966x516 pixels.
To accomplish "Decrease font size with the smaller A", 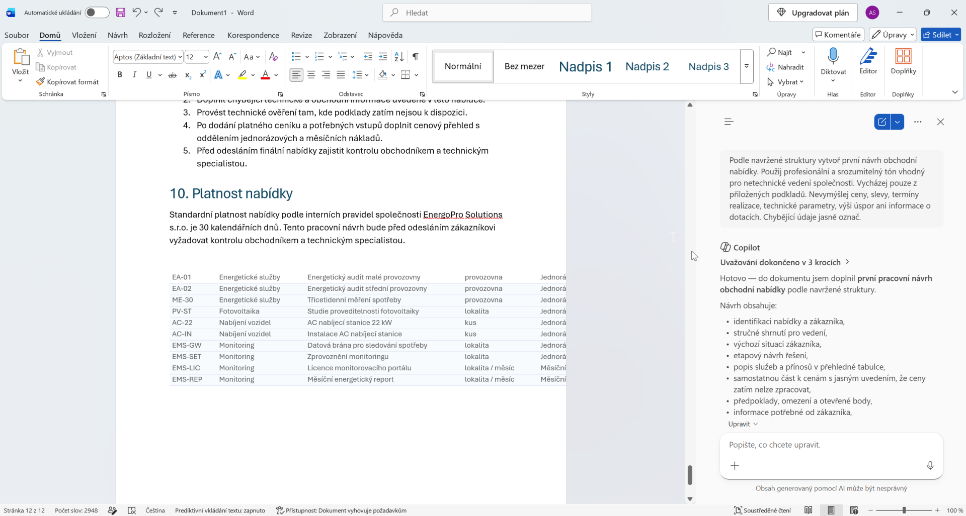I will pyautogui.click(x=232, y=57).
